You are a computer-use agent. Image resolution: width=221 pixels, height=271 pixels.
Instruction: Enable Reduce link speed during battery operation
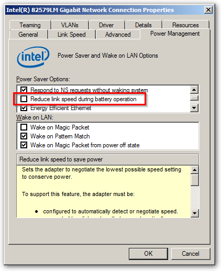24,99
